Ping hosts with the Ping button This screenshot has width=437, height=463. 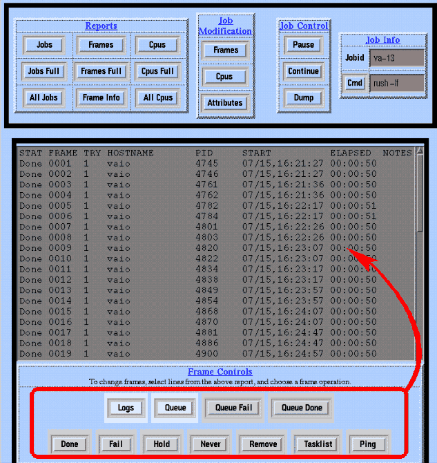[367, 444]
